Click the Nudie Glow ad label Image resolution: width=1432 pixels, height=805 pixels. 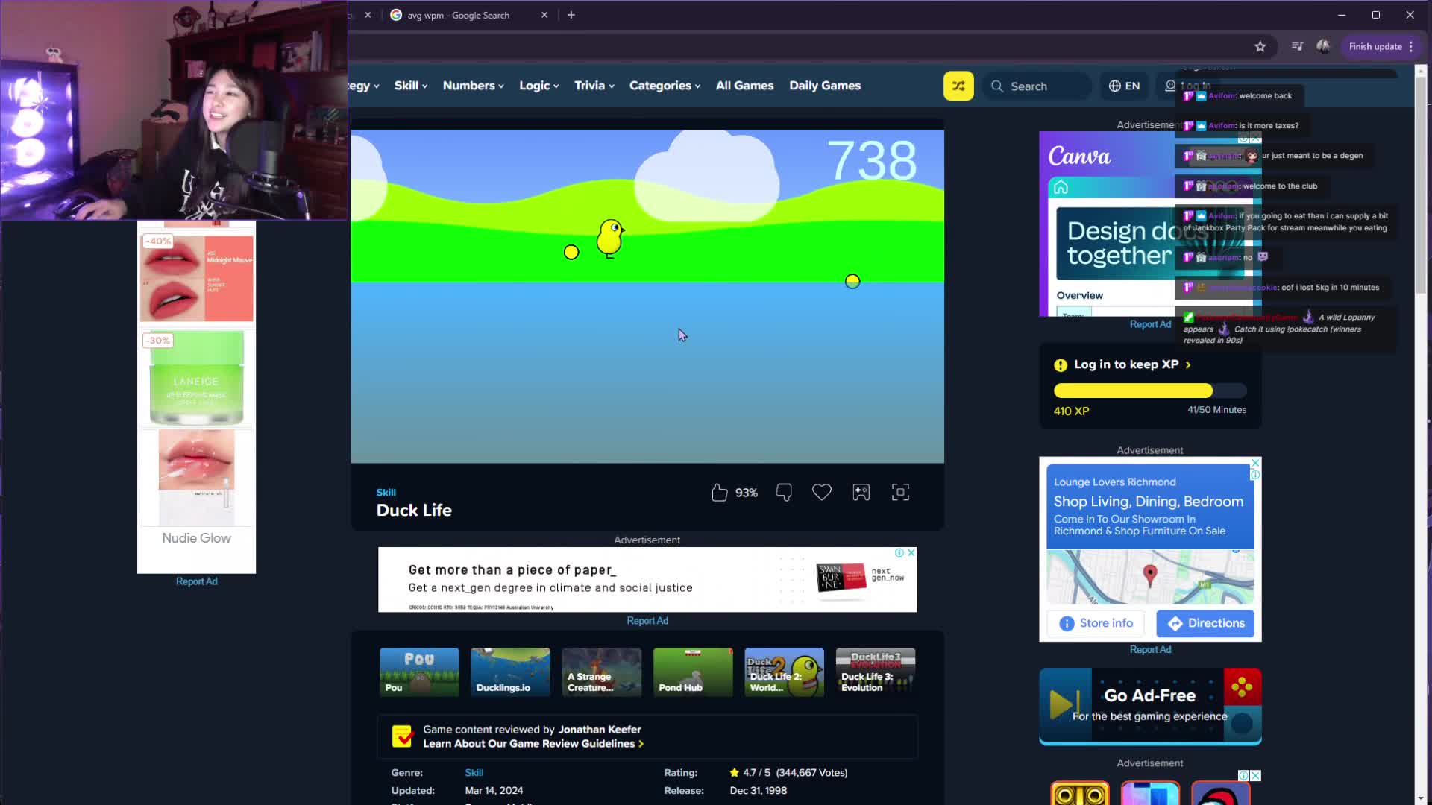pos(196,538)
